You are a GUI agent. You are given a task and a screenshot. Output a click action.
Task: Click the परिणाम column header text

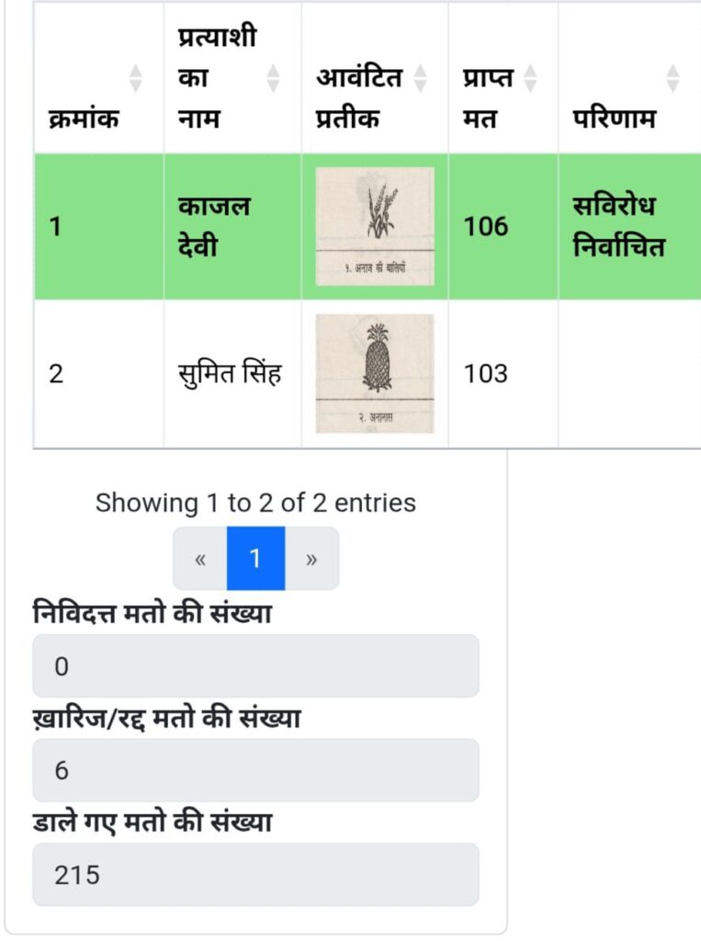[614, 119]
